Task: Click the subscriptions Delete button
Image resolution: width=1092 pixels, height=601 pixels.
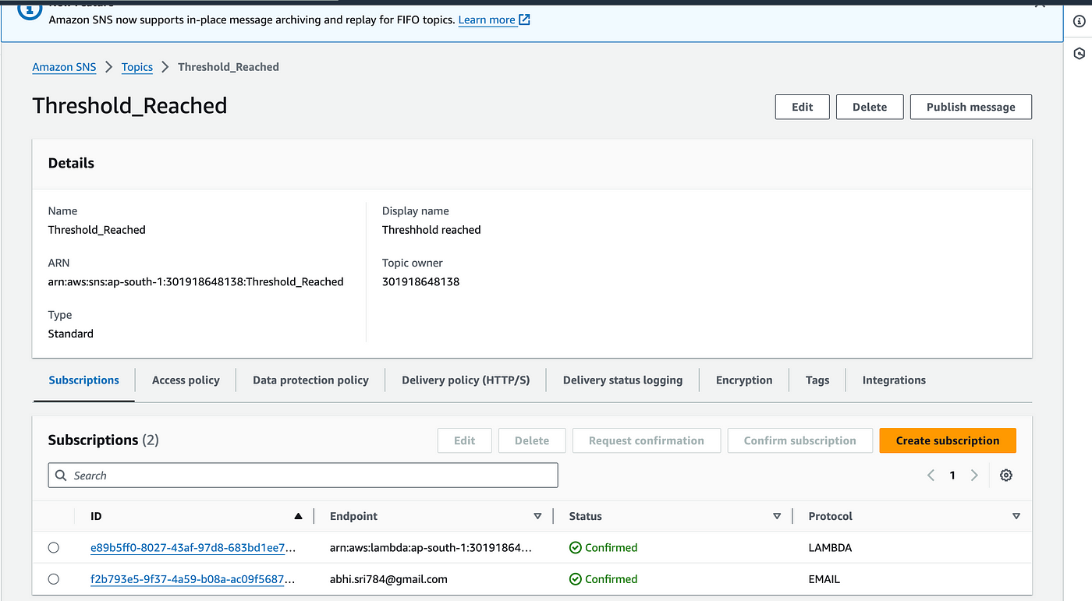Action: [x=532, y=440]
